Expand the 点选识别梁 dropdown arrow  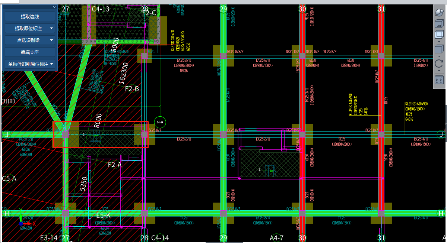51,40
